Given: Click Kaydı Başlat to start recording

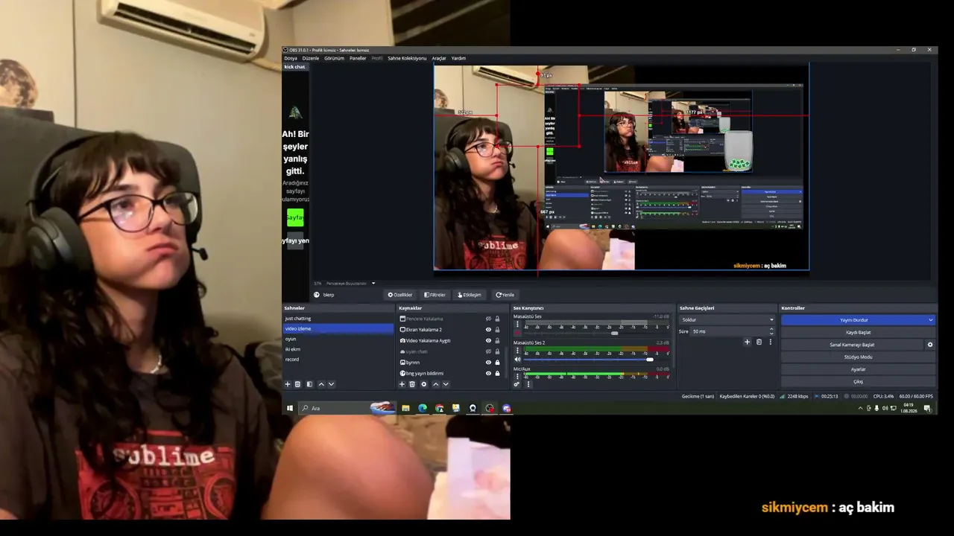Looking at the screenshot, I should (x=858, y=332).
